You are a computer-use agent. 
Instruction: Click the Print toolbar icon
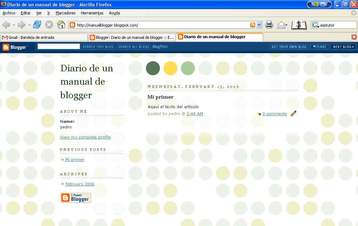[x=269, y=25]
